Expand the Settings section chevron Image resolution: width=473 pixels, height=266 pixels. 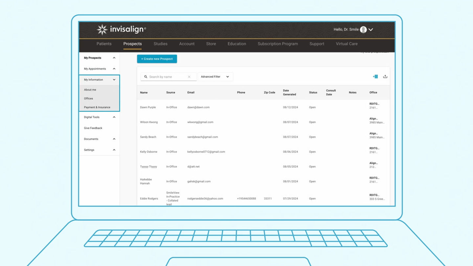pyautogui.click(x=114, y=150)
